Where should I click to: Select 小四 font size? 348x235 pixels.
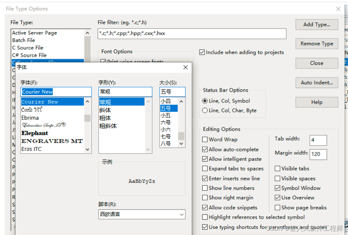tap(169, 101)
